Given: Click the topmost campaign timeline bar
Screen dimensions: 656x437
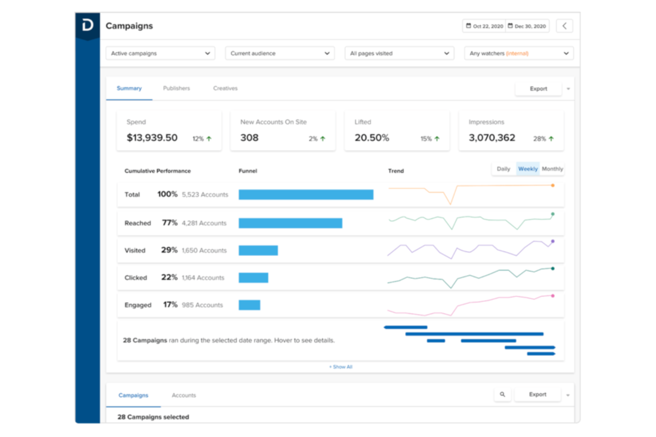Looking at the screenshot, I should [406, 327].
